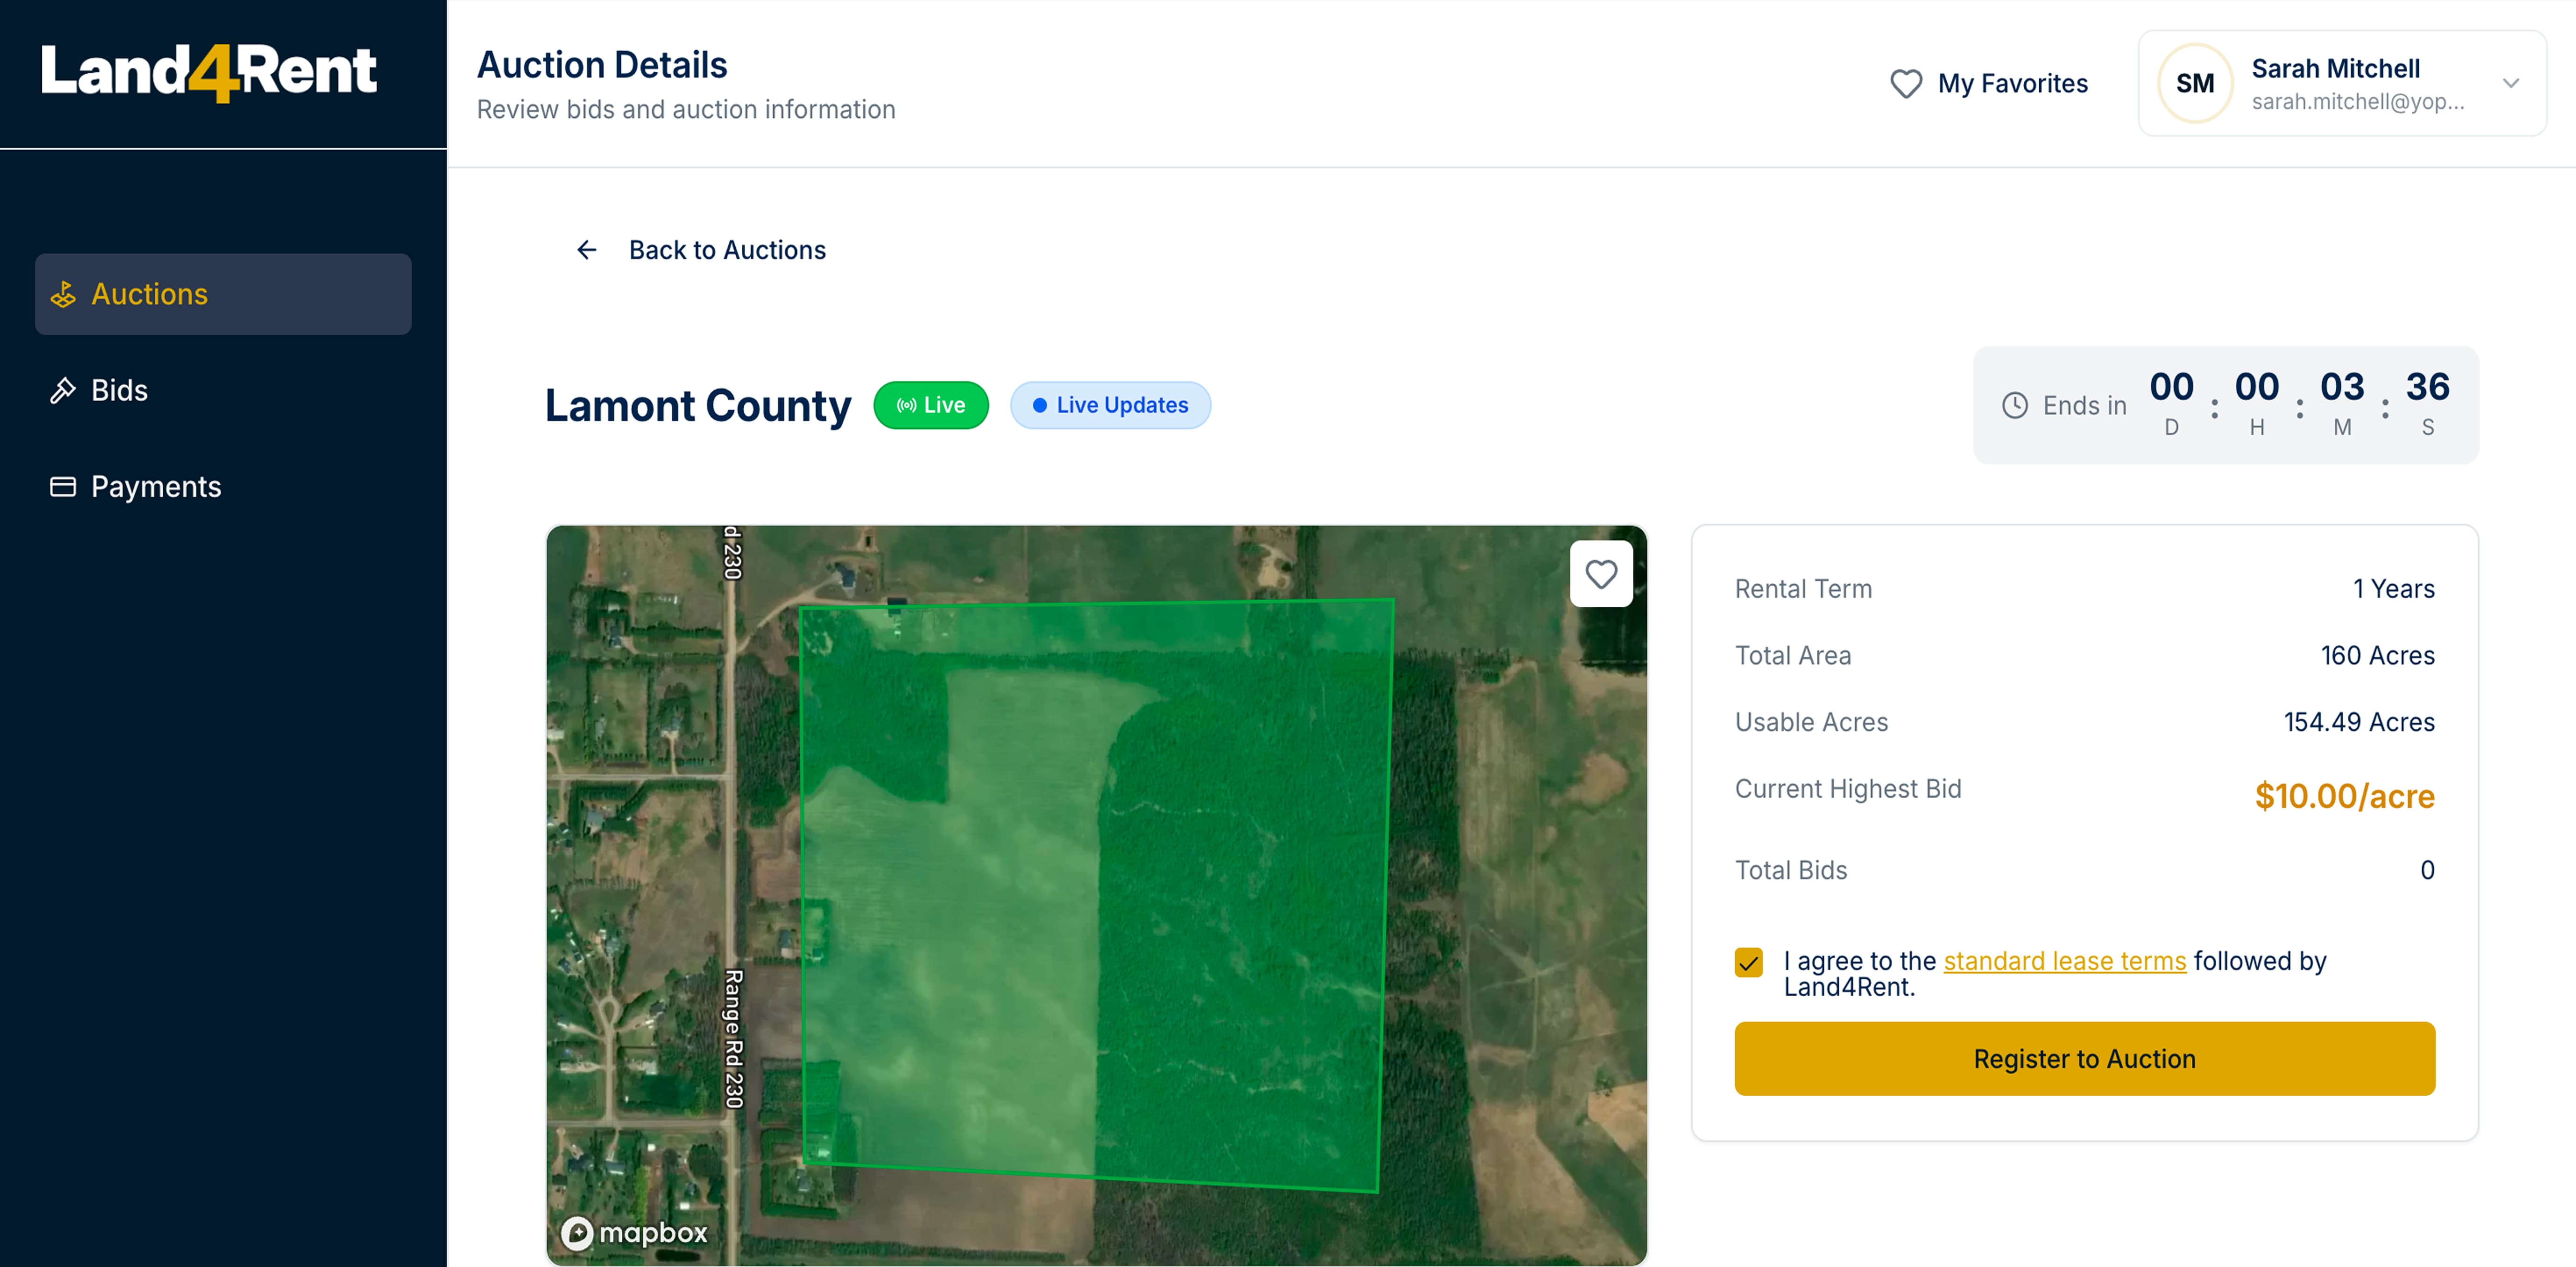Click the Bids hammer icon
2576x1267 pixels.
(x=63, y=390)
